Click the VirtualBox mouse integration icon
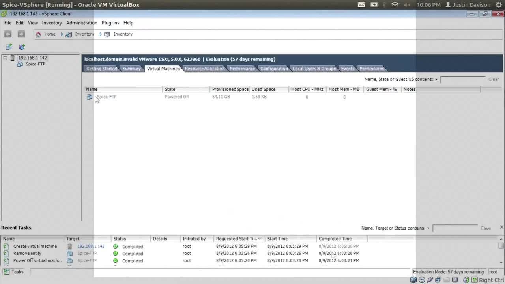This screenshot has width=505, height=284. (x=466, y=280)
